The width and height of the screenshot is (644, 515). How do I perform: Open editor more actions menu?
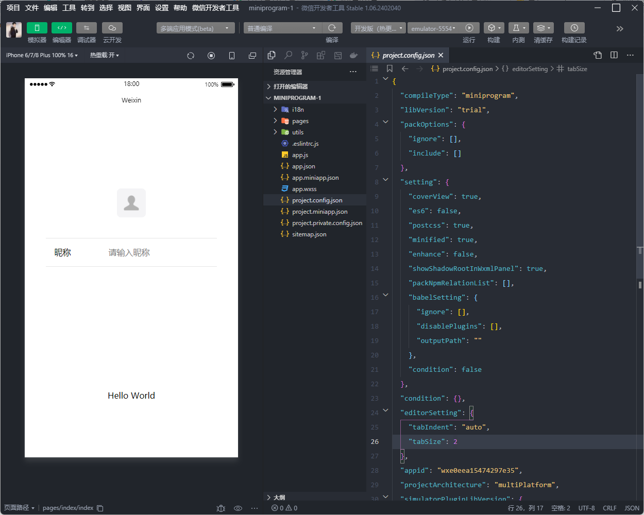click(630, 55)
